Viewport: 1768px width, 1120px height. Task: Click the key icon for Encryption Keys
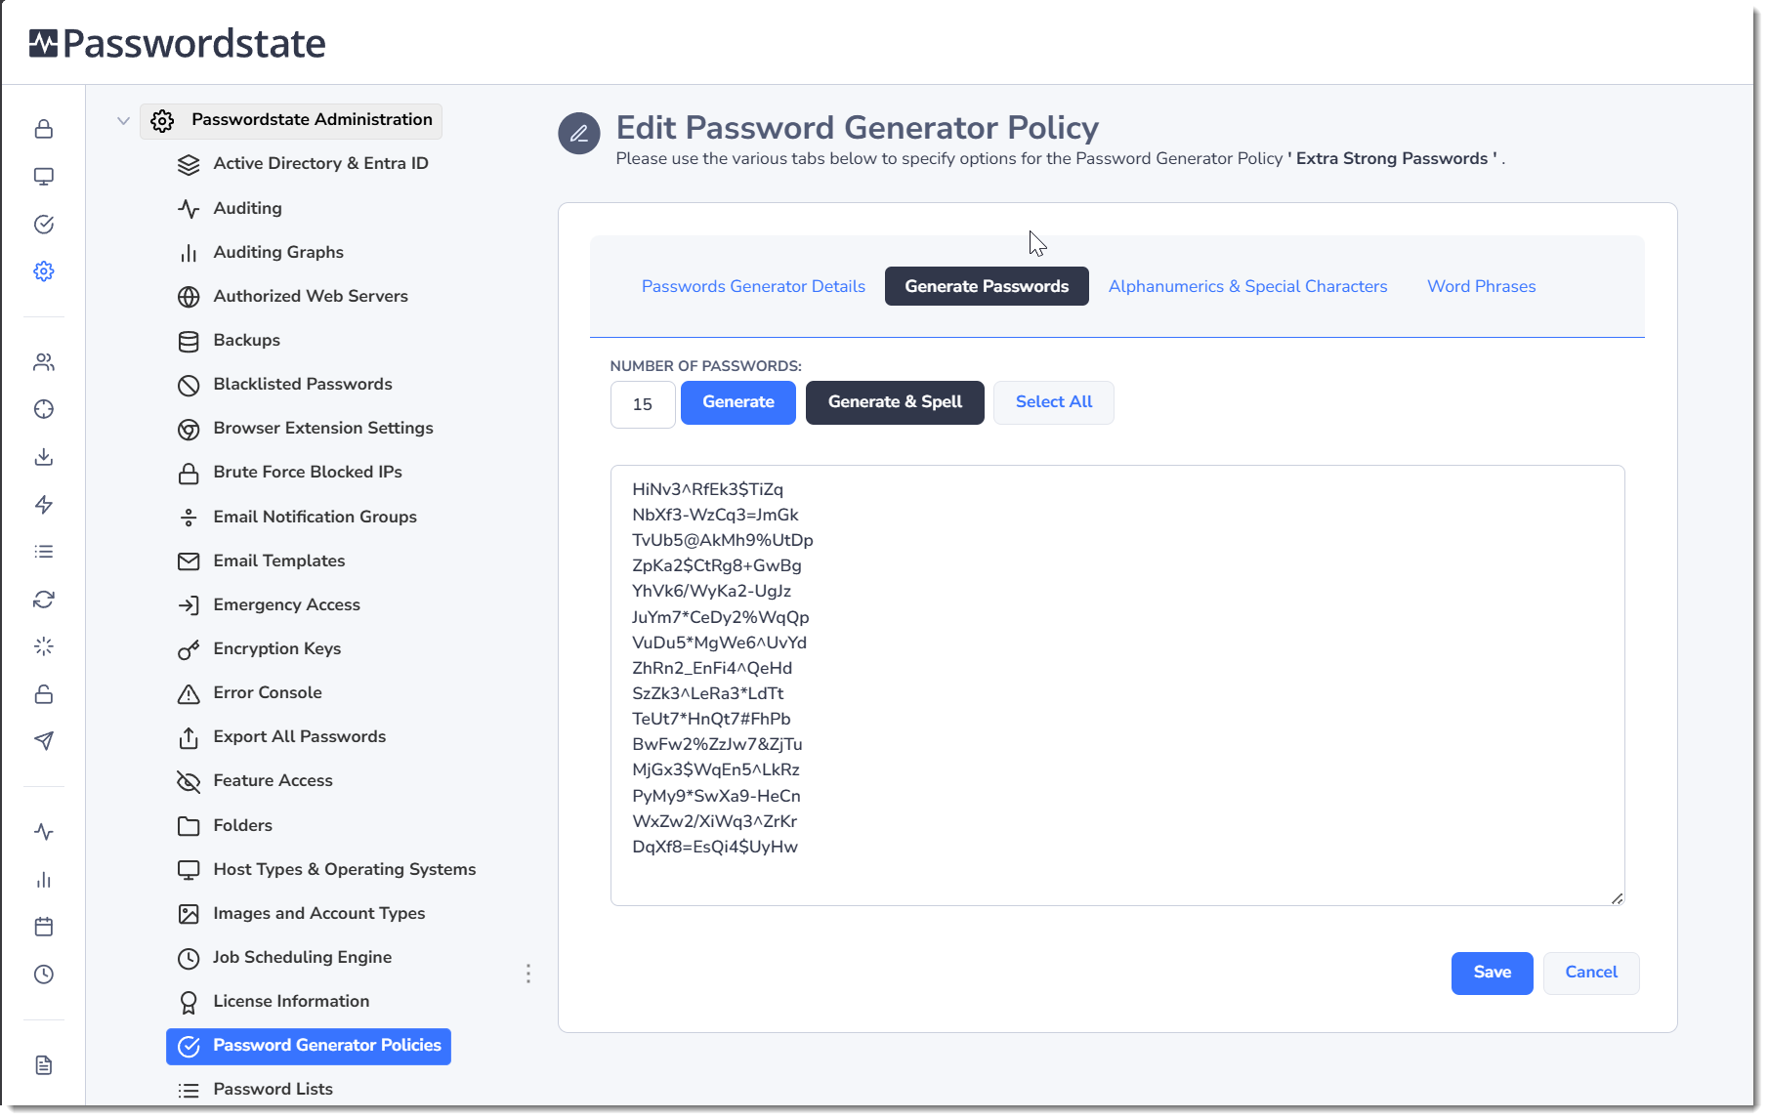coord(189,649)
